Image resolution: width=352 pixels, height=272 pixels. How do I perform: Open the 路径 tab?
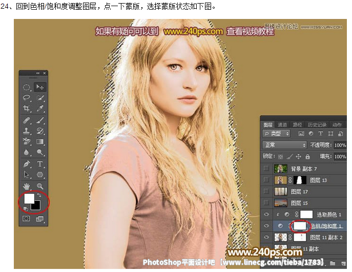pos(297,125)
